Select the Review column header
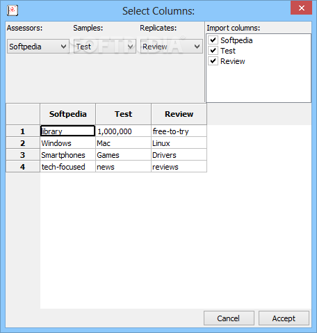 [x=179, y=114]
